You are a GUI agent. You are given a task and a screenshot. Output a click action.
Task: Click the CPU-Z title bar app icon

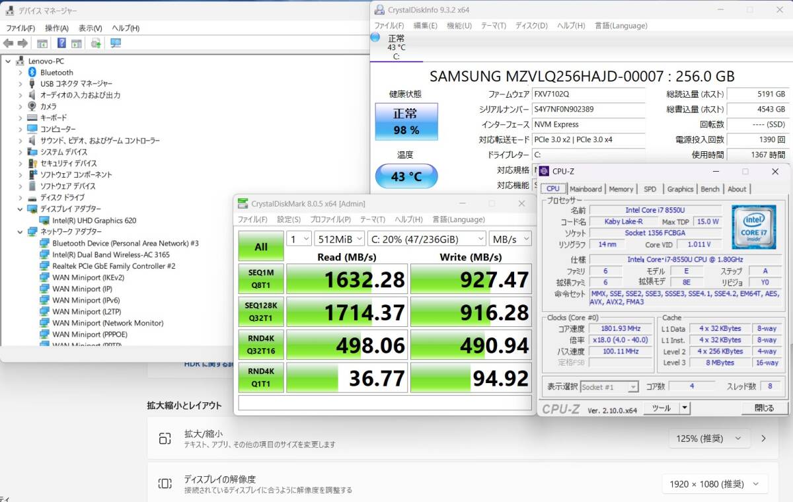(x=544, y=171)
